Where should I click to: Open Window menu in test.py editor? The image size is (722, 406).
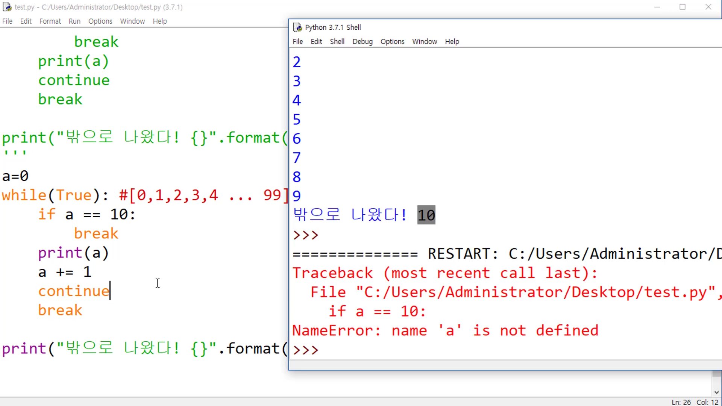(132, 21)
